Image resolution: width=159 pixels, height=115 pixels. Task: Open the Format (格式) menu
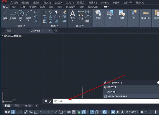point(58,2)
